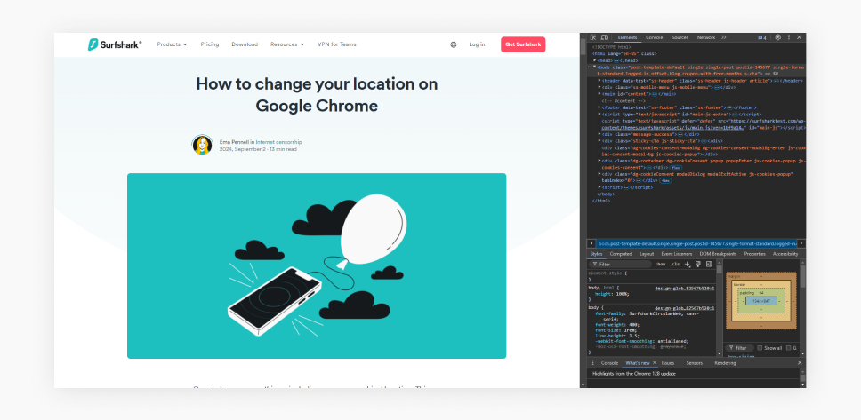
Task: Activate the DevTools inspect element picker
Action: [x=593, y=37]
